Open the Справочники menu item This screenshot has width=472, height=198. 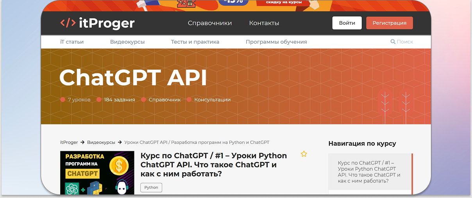pos(210,23)
